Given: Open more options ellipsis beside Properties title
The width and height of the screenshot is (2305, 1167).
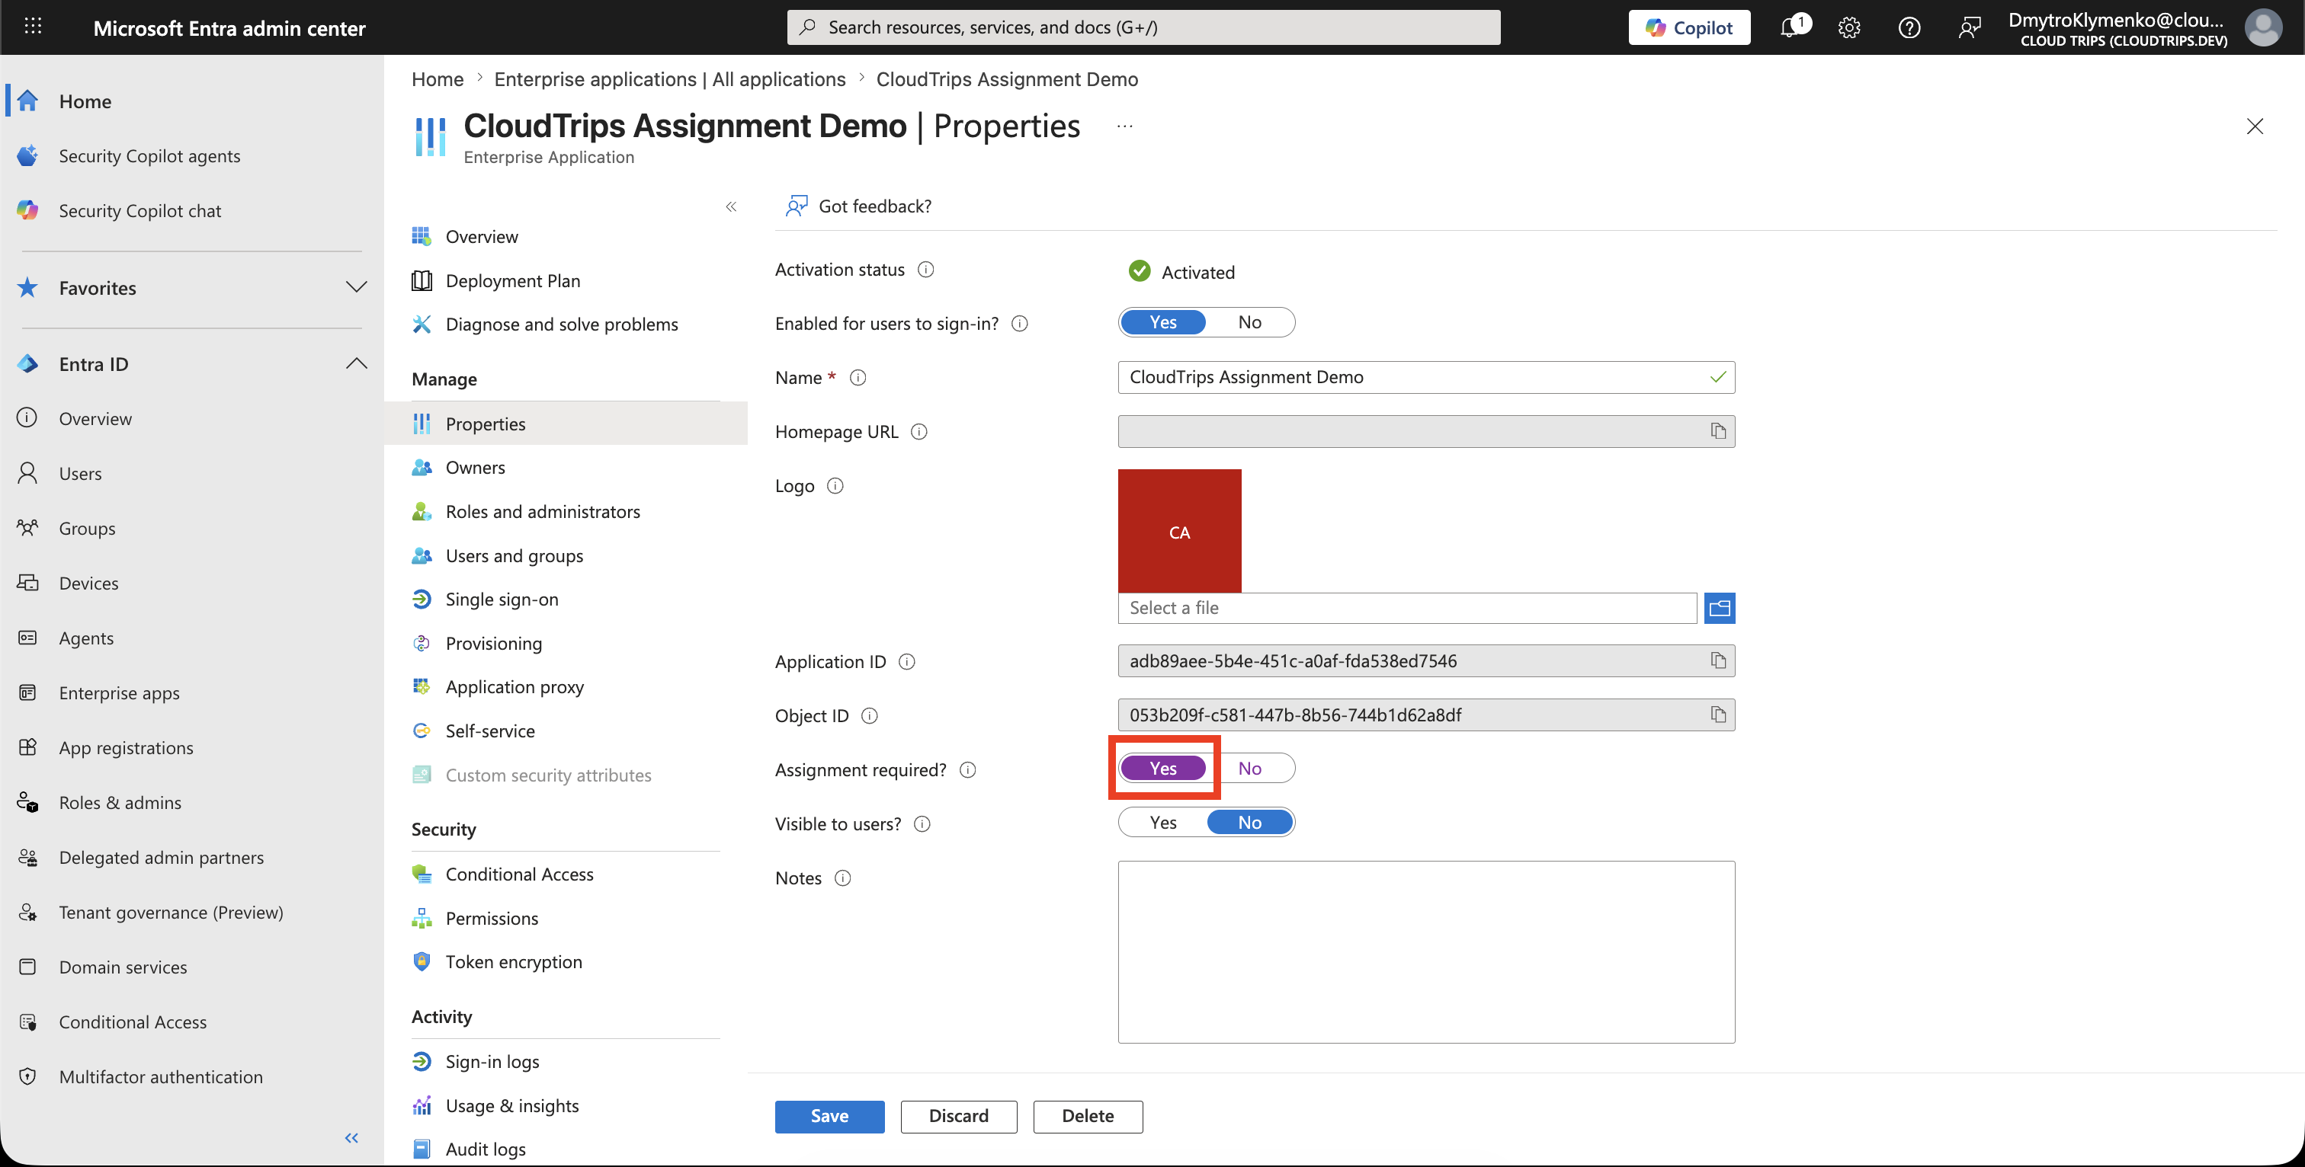Looking at the screenshot, I should pyautogui.click(x=1125, y=127).
